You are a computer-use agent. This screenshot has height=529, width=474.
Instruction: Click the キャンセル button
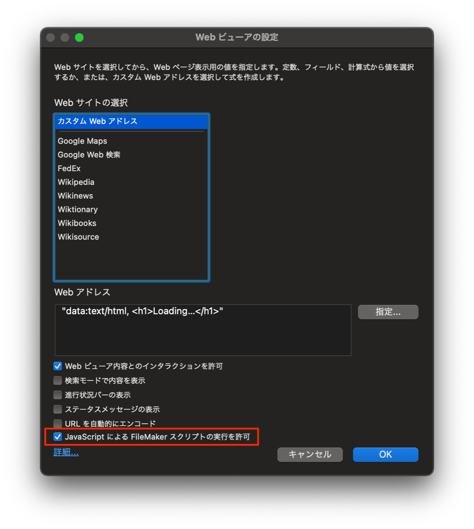pos(310,454)
